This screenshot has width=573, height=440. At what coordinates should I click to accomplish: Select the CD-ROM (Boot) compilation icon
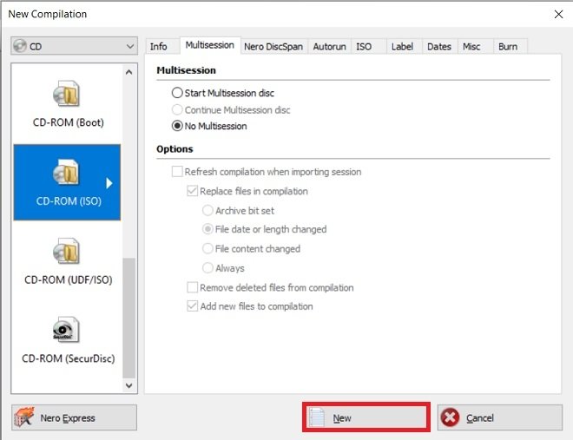coord(66,93)
